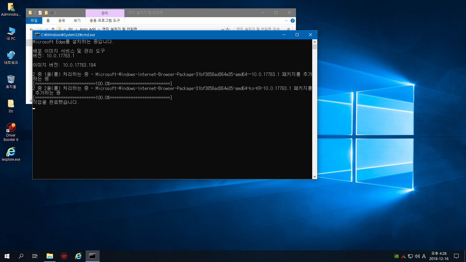Image resolution: width=466 pixels, height=262 pixels.
Task: Click the Show desktop sliver
Action: 465,256
